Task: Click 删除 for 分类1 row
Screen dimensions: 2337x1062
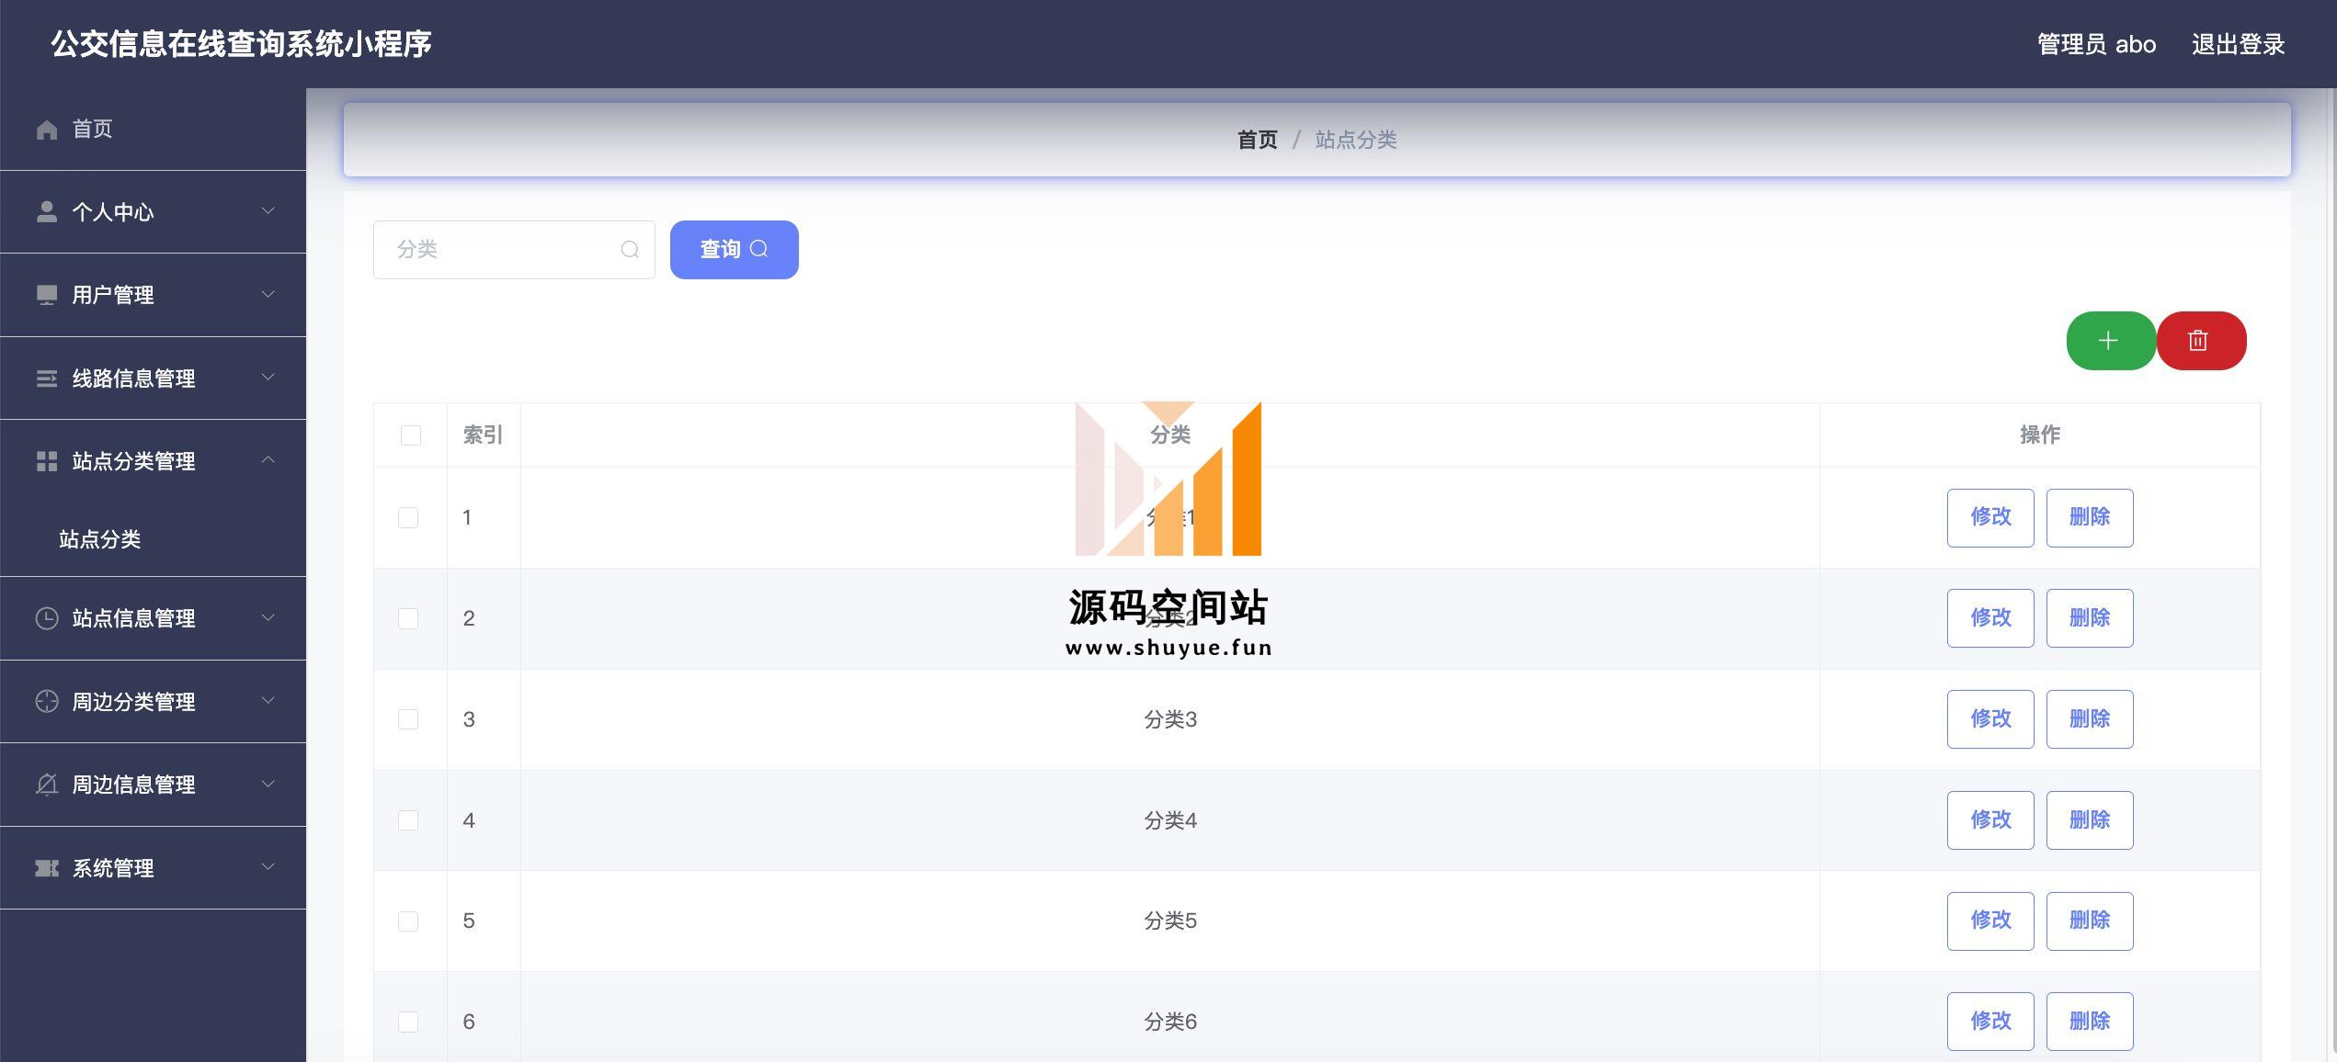Action: pyautogui.click(x=2090, y=518)
